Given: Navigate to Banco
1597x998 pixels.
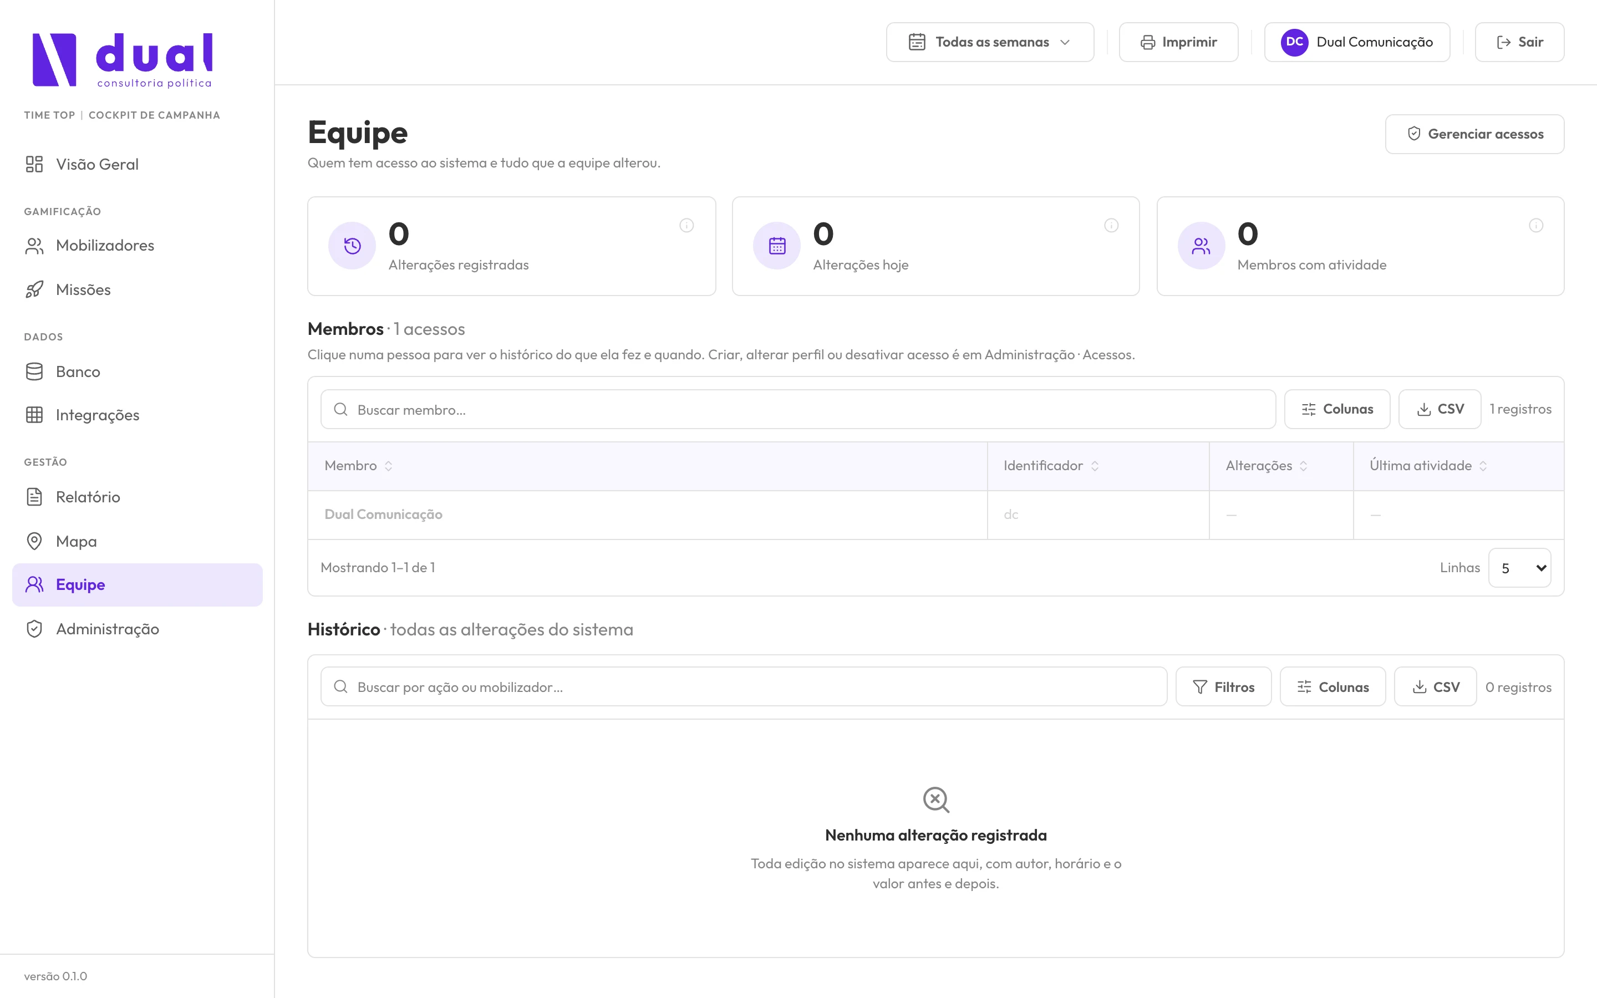Looking at the screenshot, I should 138,371.
